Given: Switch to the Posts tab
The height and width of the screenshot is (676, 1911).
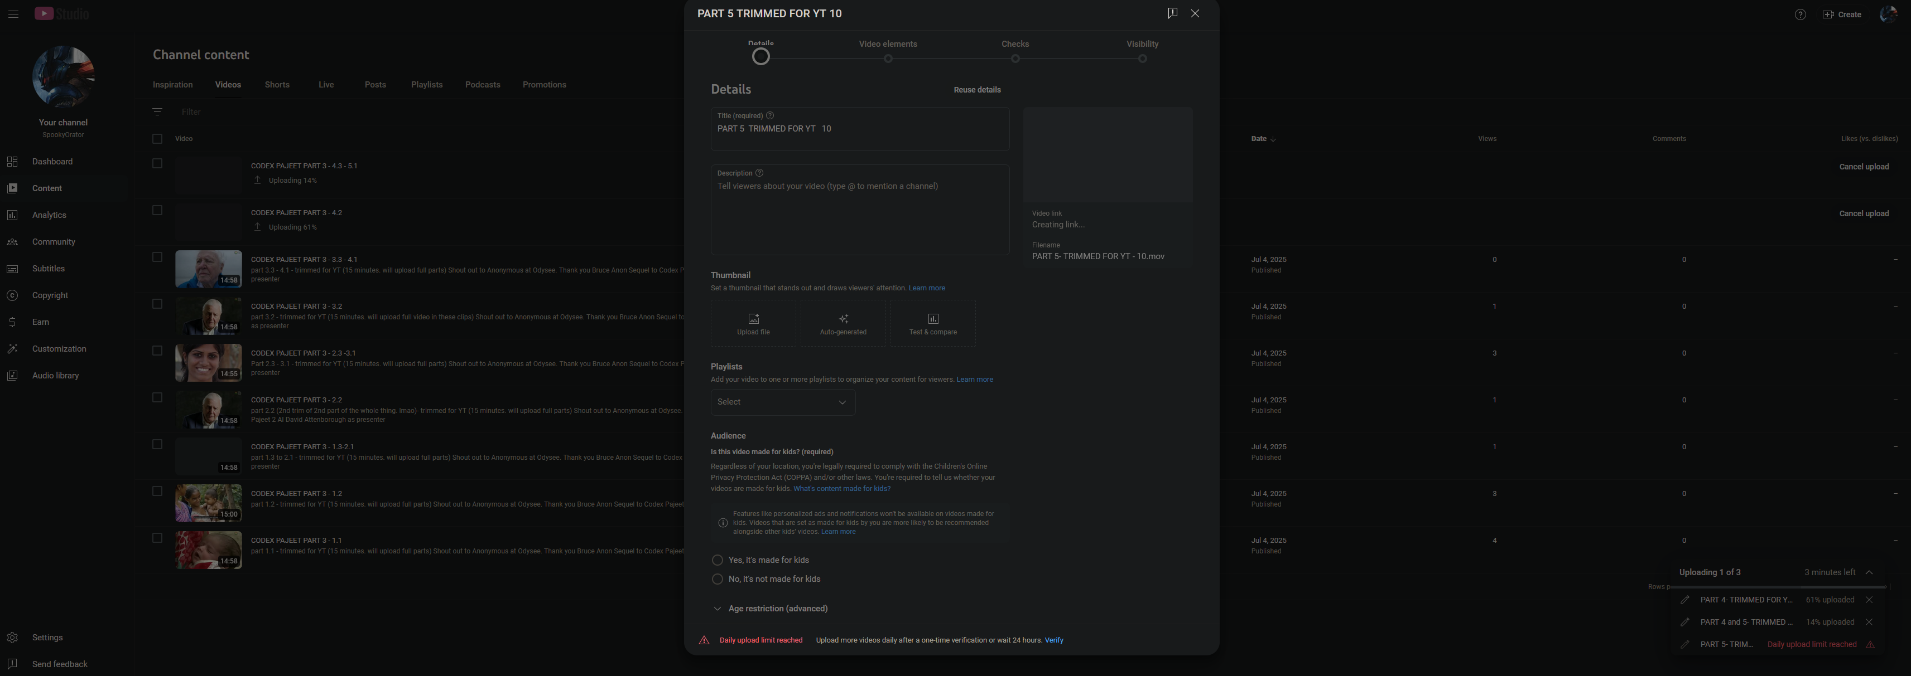Looking at the screenshot, I should 376,85.
